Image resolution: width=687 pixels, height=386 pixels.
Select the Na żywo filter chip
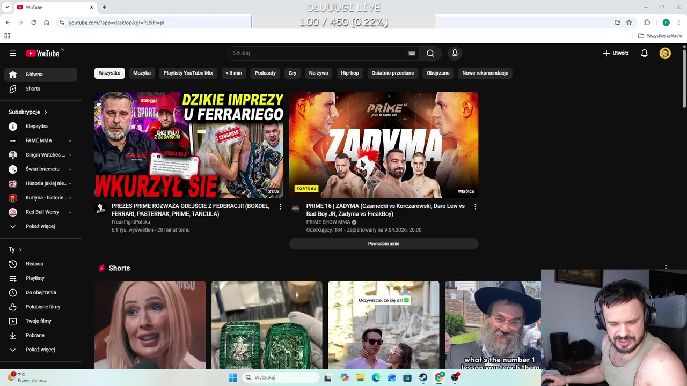[318, 73]
